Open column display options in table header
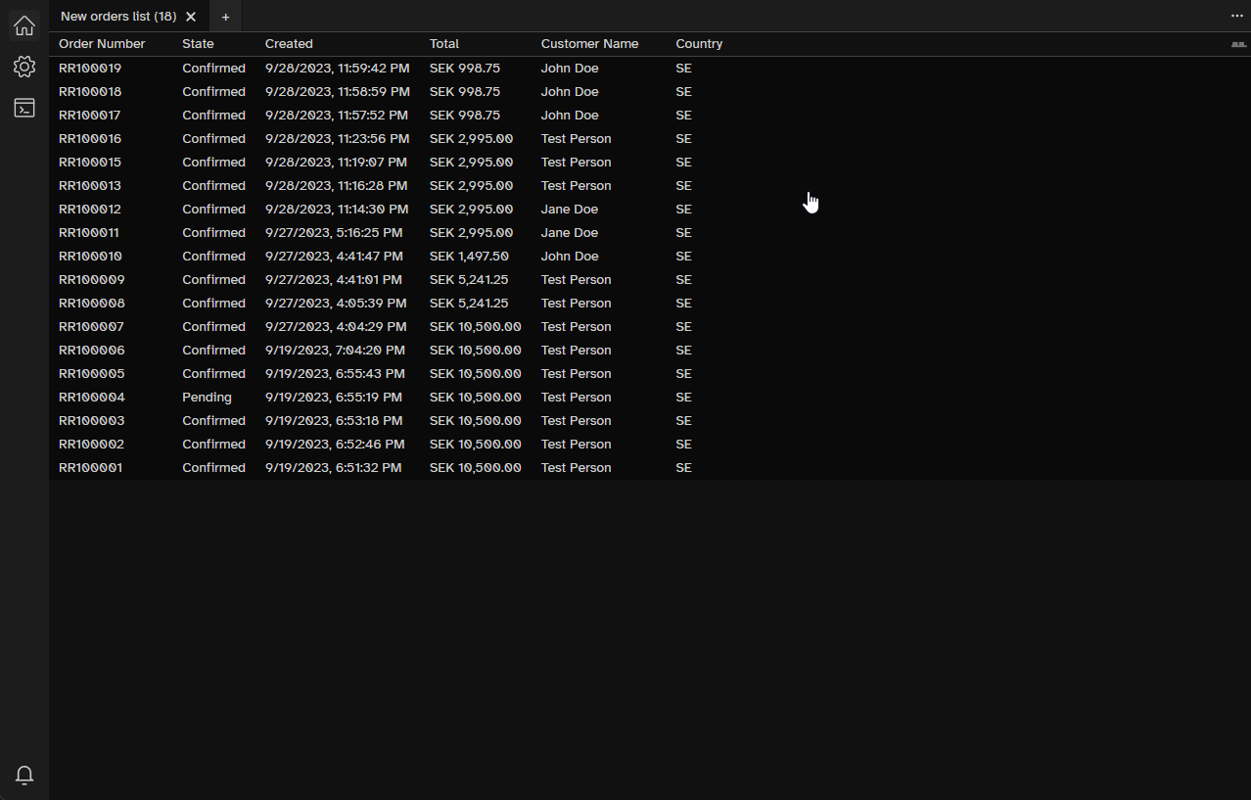 tap(1237, 44)
